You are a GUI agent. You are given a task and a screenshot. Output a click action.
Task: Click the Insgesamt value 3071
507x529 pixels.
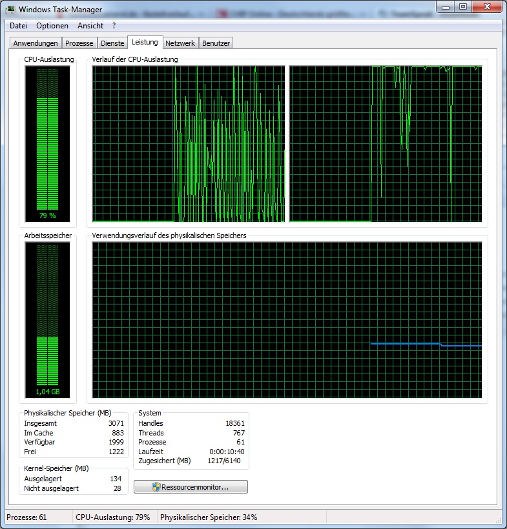(x=116, y=423)
